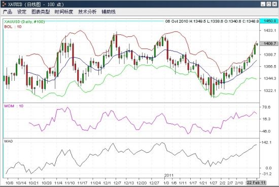Click the 2011 year label on axis

click(x=169, y=175)
